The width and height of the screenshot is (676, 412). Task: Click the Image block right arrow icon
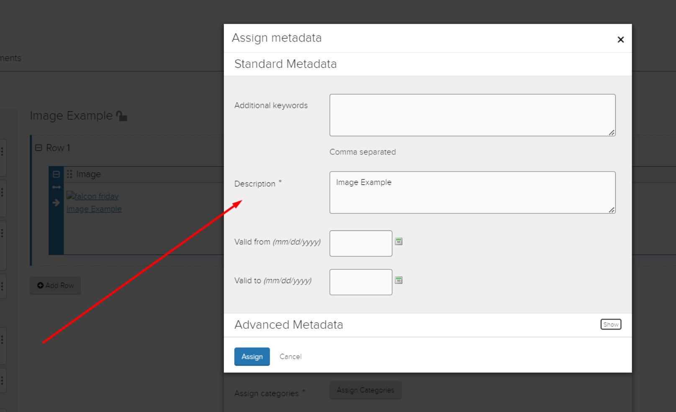[x=56, y=203]
